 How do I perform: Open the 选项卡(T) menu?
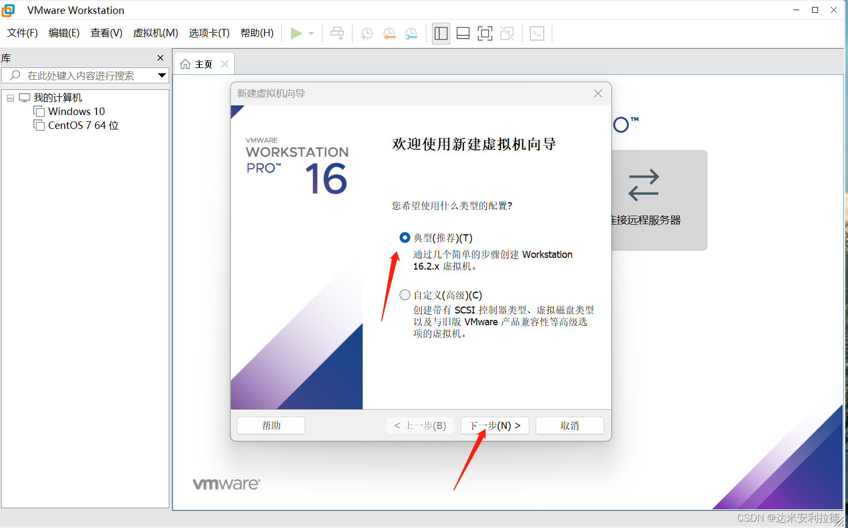point(209,33)
